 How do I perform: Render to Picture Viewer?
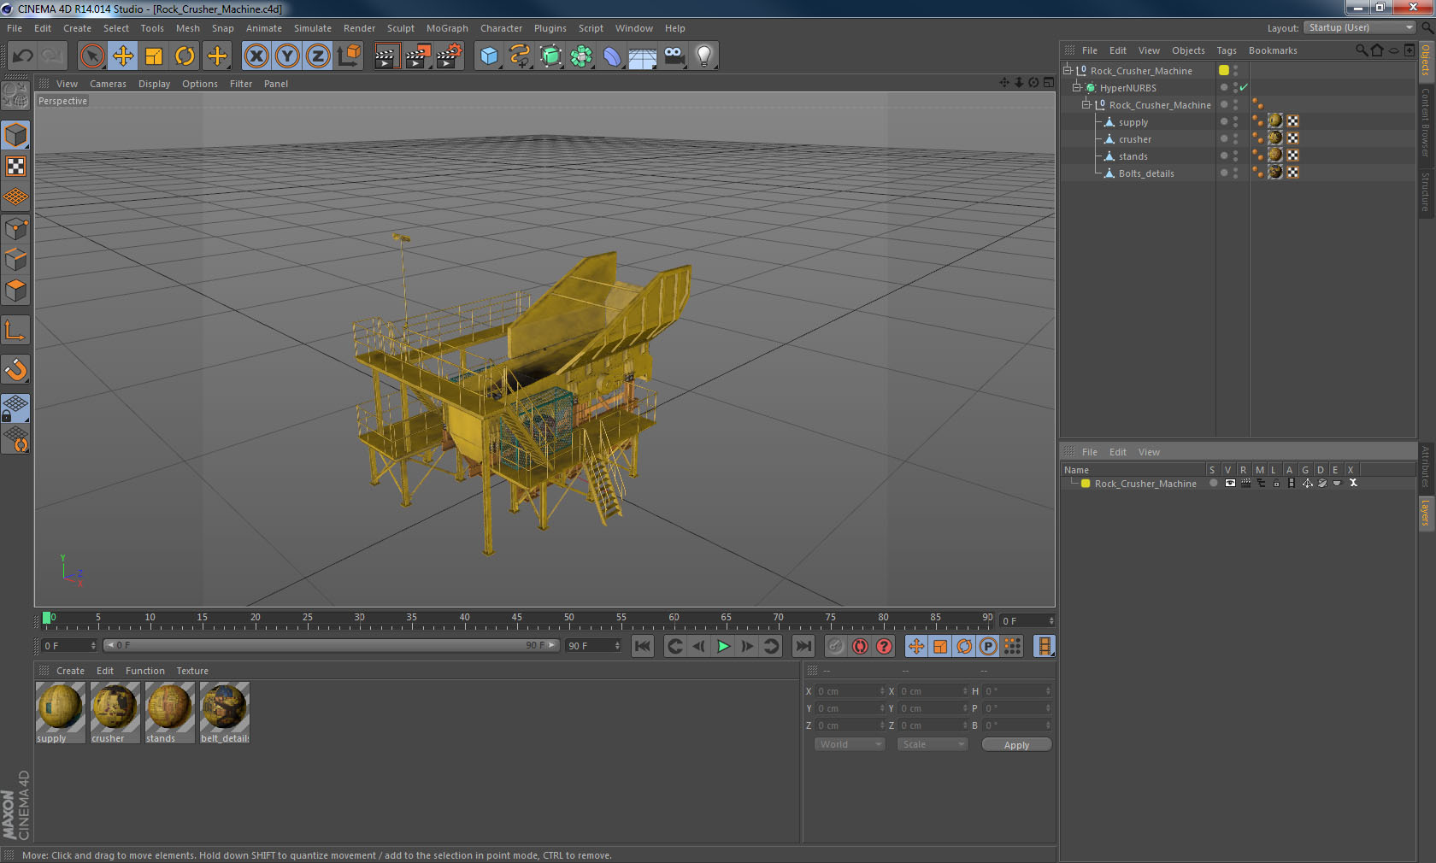pyautogui.click(x=418, y=56)
